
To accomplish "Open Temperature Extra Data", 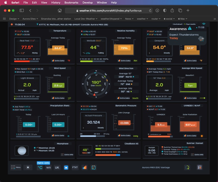I will tap(58, 61).
